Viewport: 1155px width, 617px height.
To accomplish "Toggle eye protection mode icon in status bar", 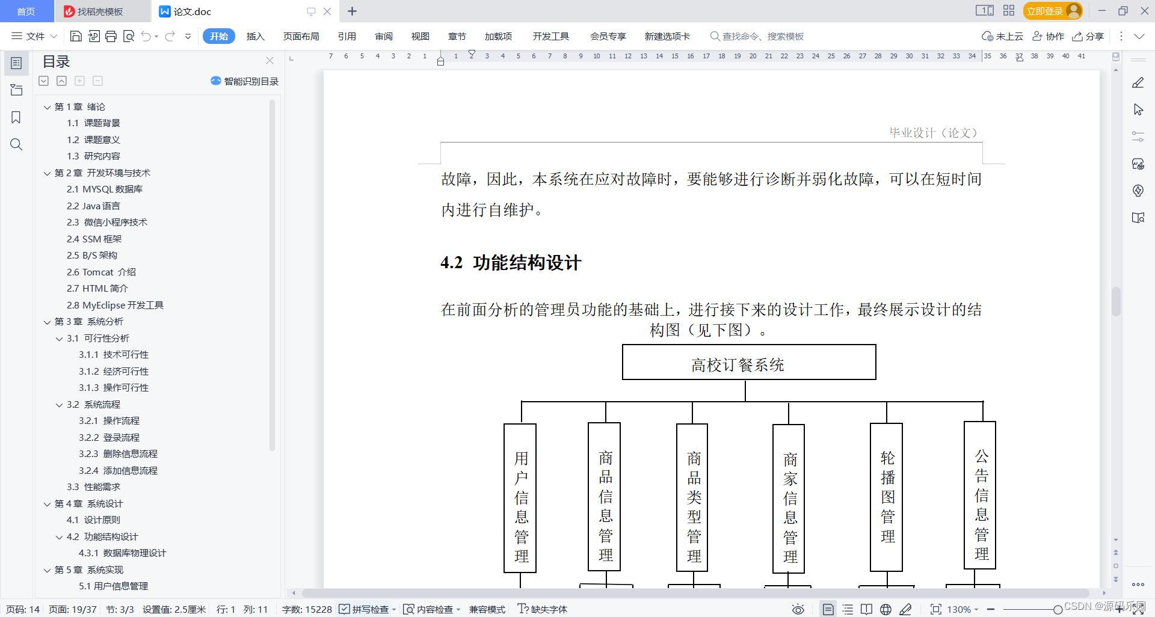I will click(798, 609).
